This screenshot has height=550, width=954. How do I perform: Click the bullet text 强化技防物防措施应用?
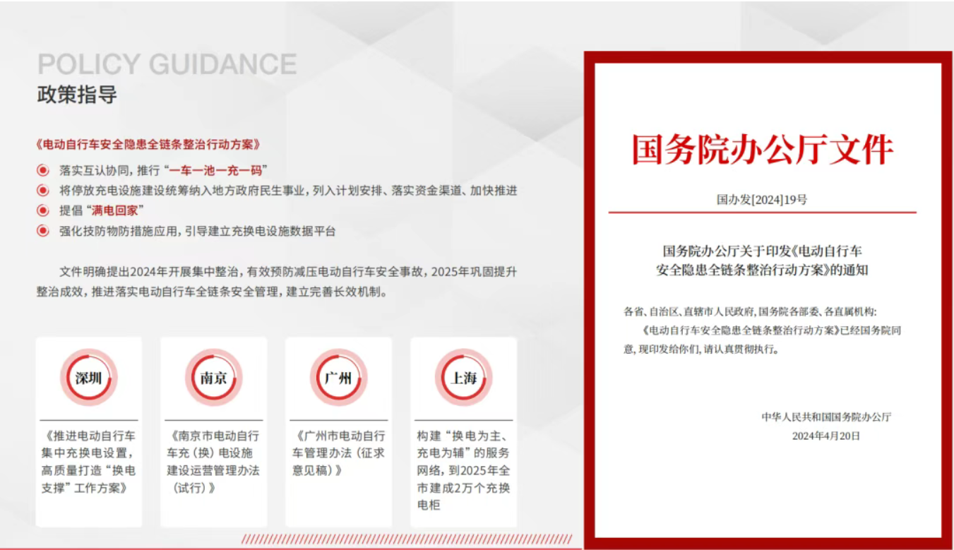coord(198,231)
